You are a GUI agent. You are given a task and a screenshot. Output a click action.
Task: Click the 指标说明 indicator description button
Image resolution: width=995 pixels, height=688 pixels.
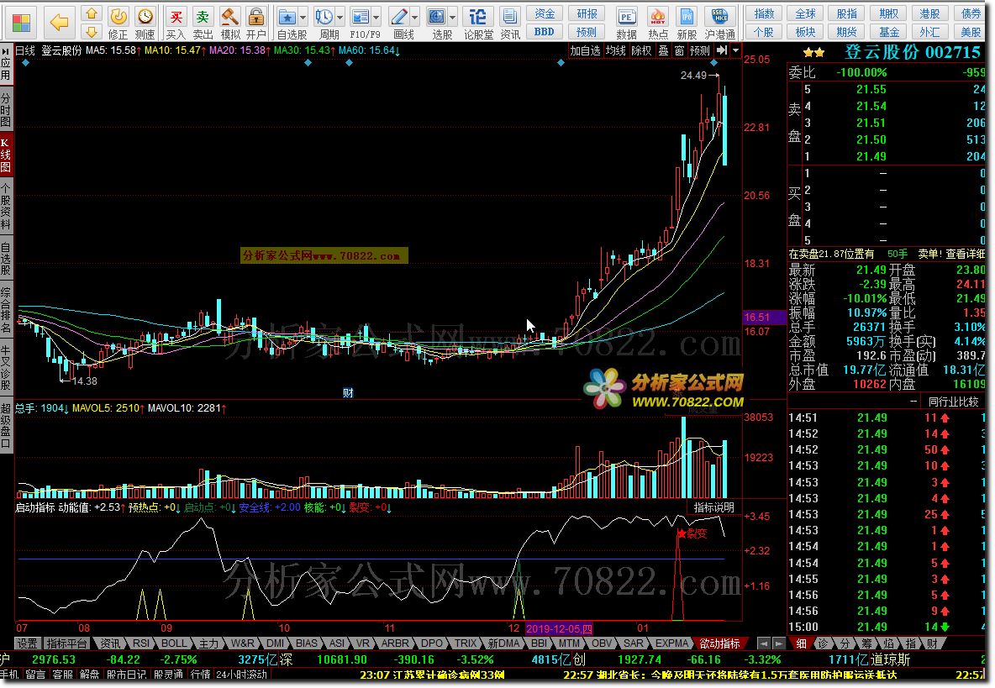tap(713, 507)
